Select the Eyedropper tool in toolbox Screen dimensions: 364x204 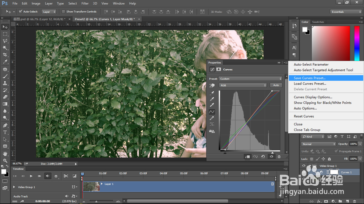click(x=5, y=62)
